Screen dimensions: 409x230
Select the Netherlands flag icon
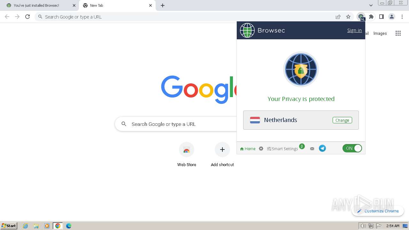[x=255, y=120]
